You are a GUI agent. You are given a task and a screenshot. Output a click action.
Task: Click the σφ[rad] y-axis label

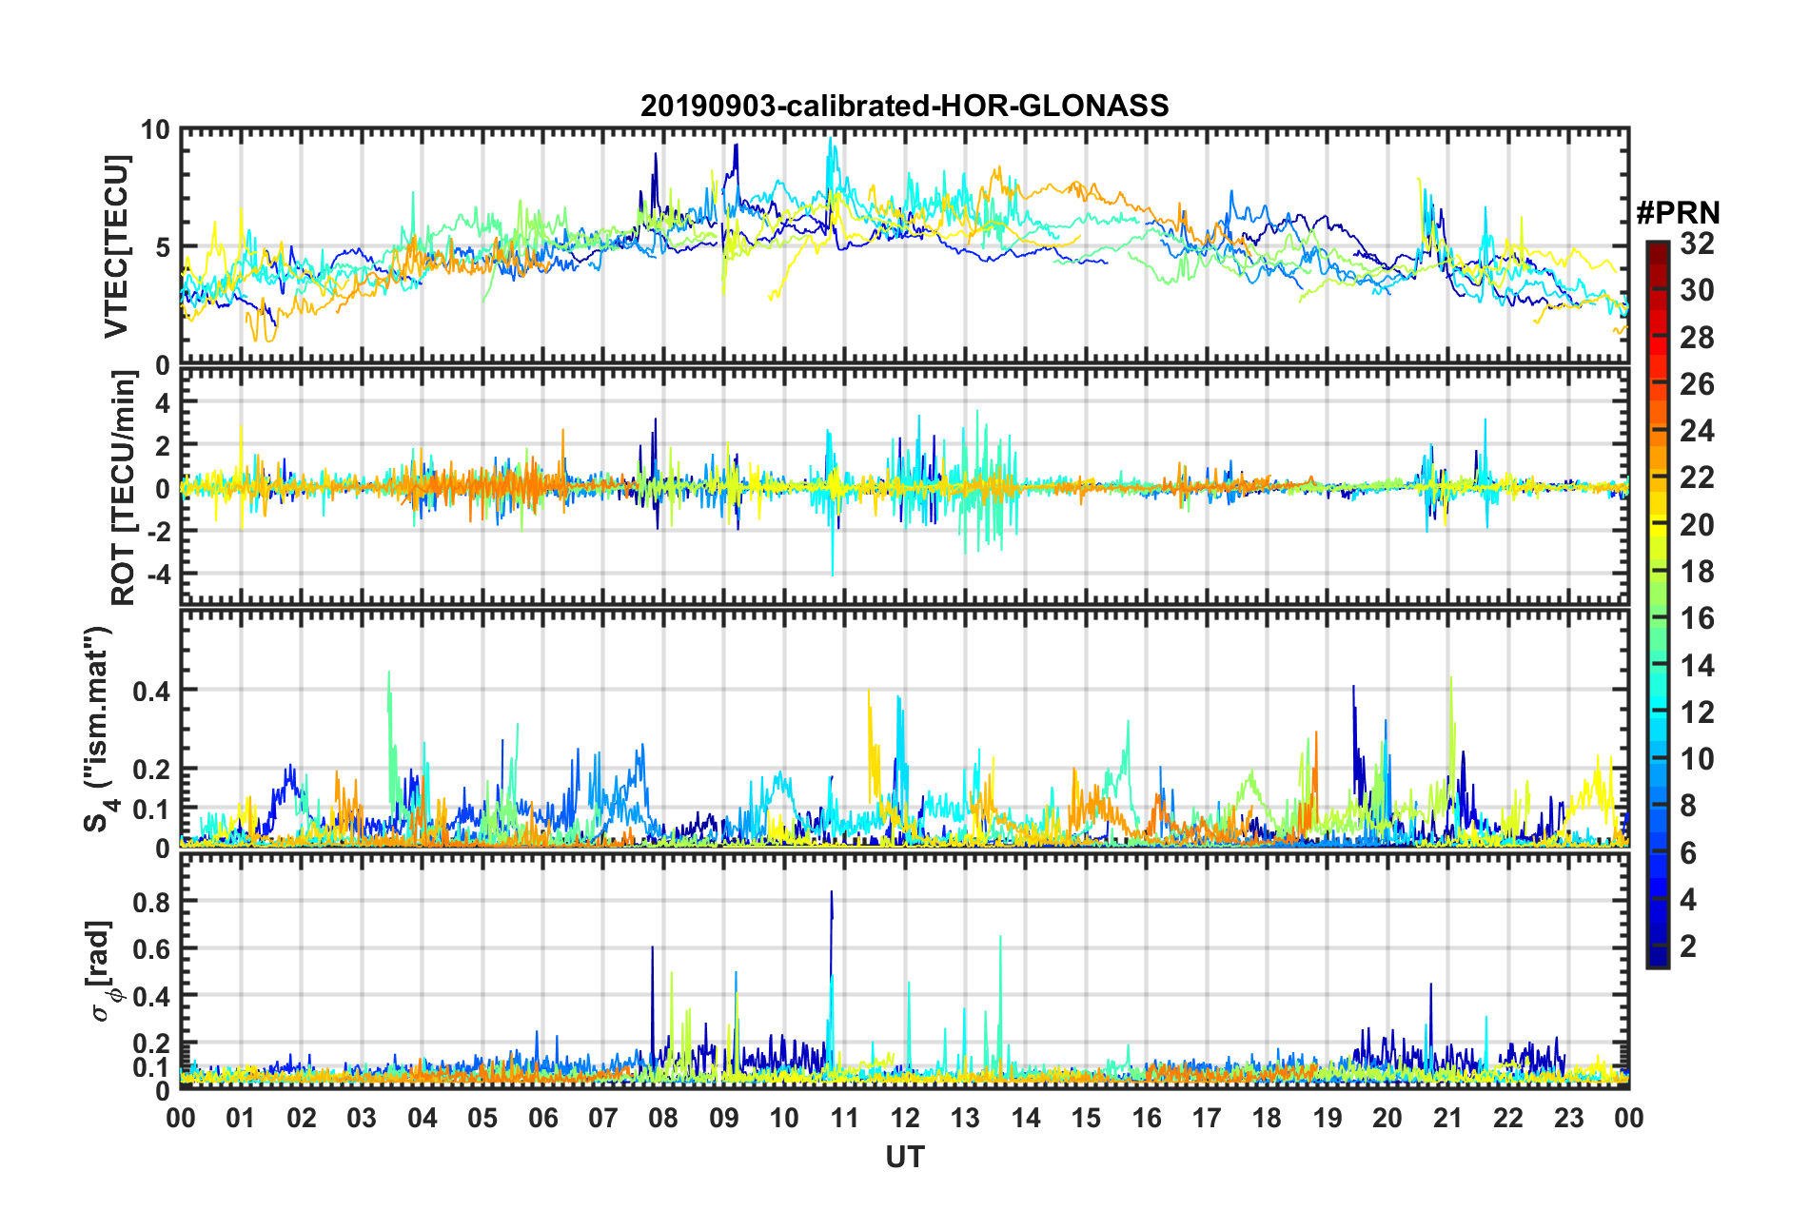pos(102,970)
